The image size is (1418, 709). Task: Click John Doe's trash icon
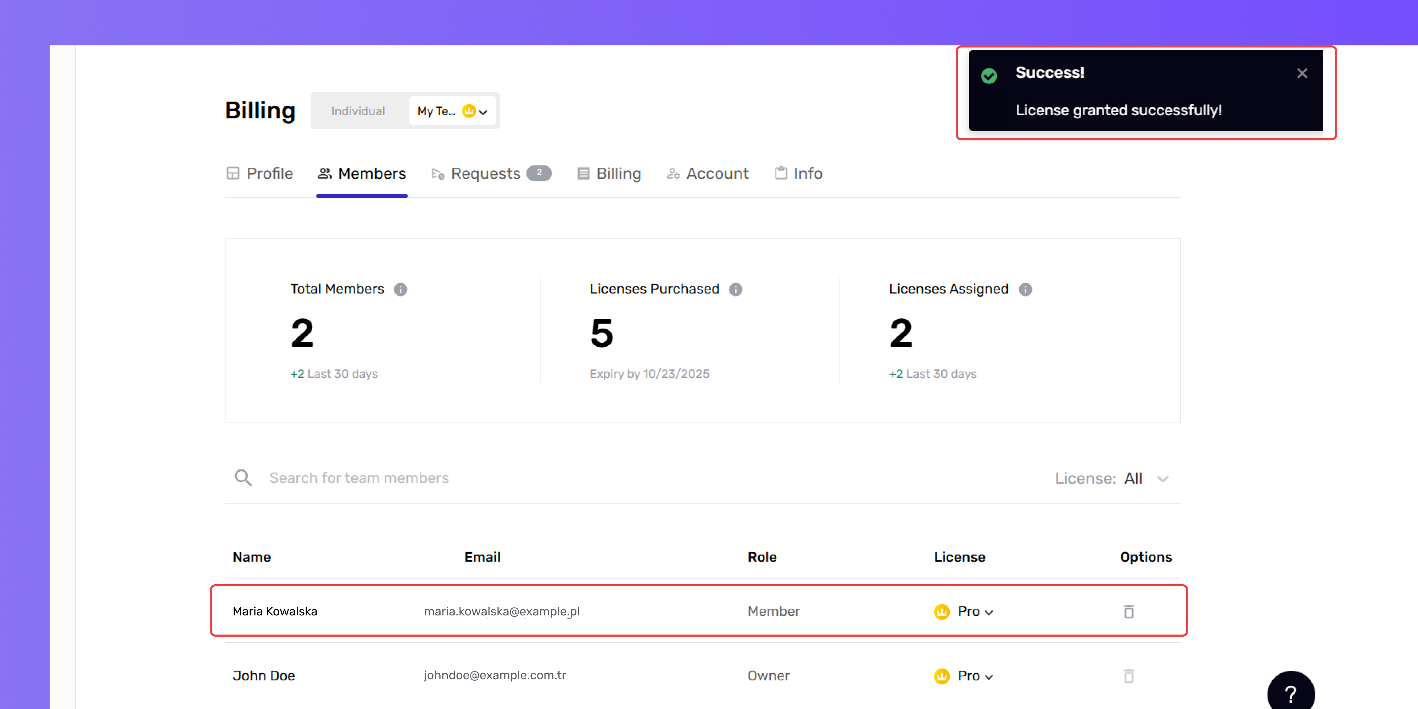pos(1128,676)
